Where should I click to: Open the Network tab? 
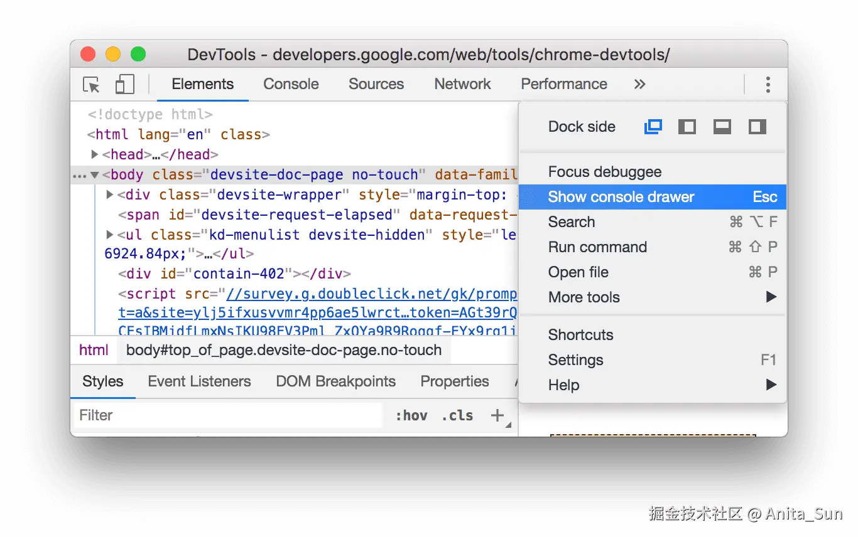[x=462, y=84]
